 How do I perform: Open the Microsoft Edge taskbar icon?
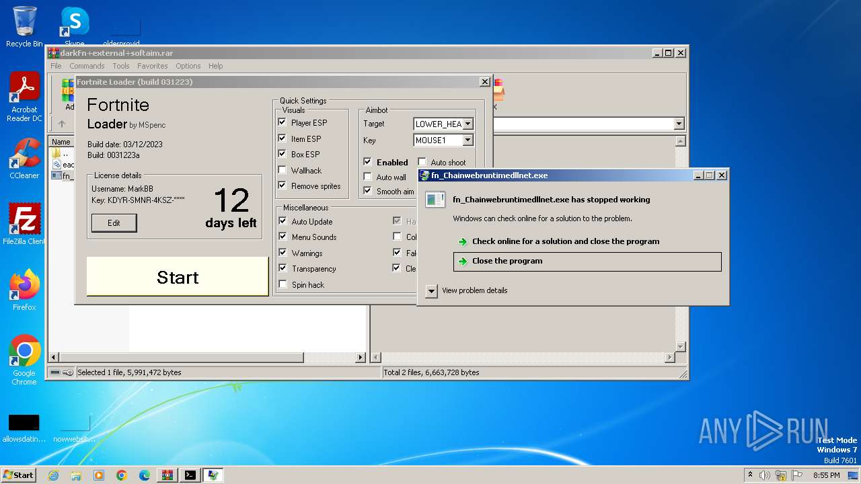(145, 475)
